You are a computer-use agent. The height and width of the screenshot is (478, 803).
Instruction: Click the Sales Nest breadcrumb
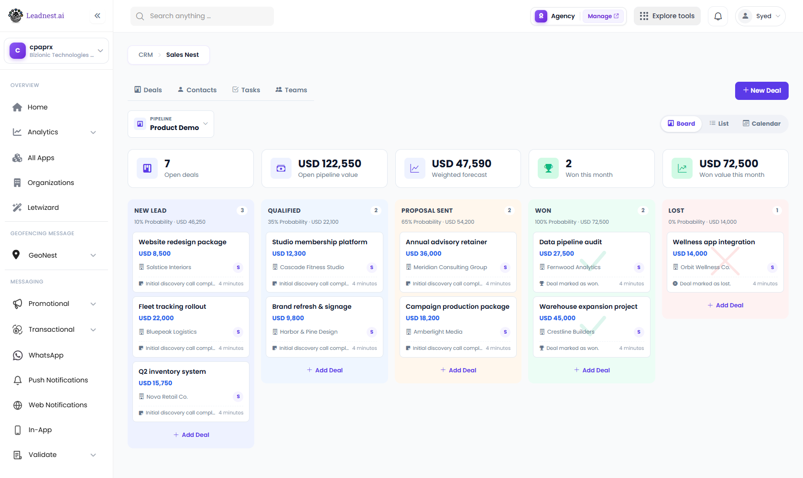pos(183,54)
